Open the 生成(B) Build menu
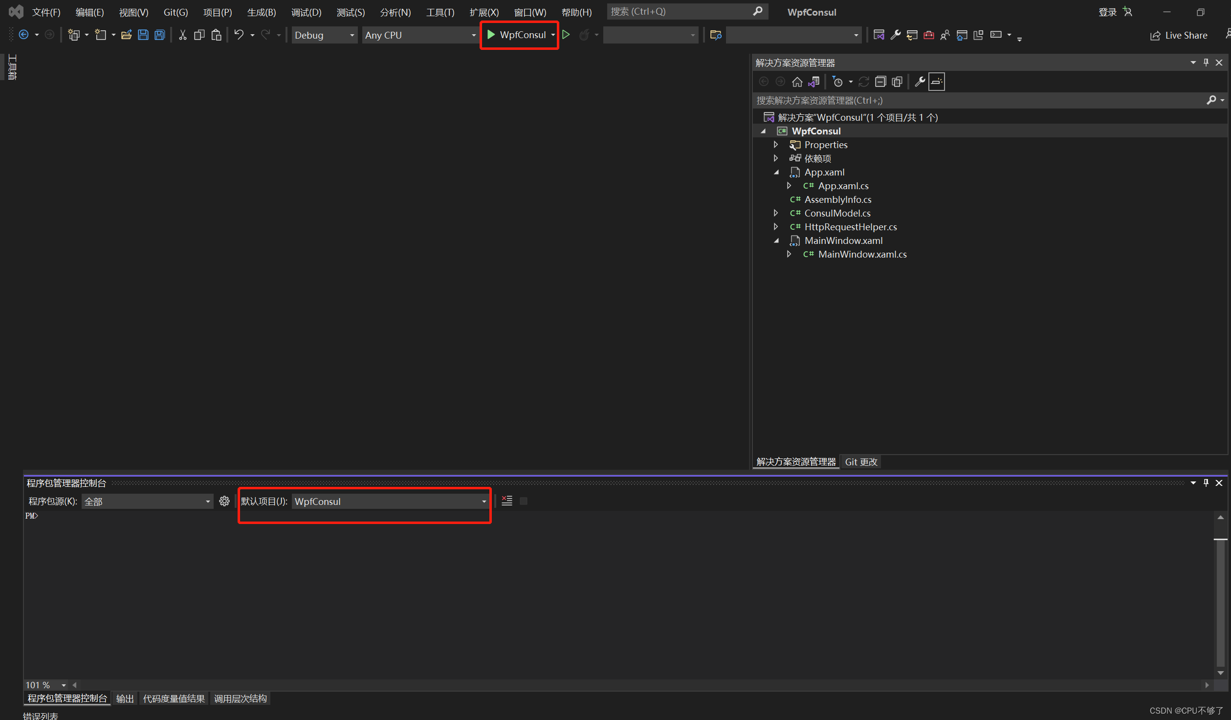 (261, 12)
